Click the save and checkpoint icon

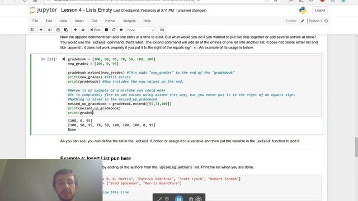[32, 30]
